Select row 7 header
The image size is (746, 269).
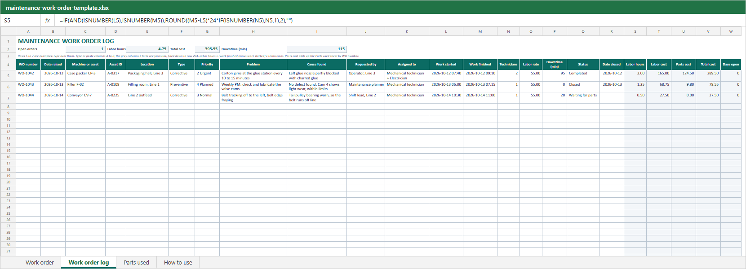8,98
